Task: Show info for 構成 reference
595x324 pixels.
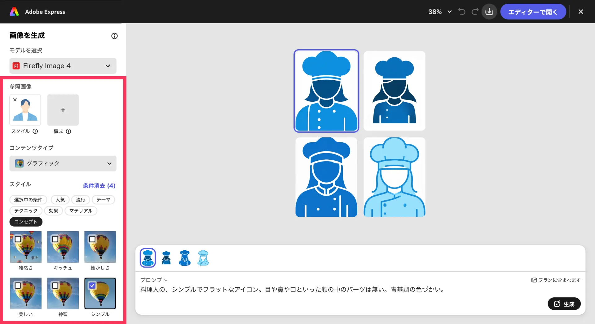Action: pyautogui.click(x=68, y=131)
